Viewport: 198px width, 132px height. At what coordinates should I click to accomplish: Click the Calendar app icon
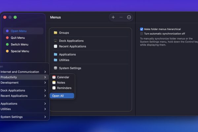(54, 77)
